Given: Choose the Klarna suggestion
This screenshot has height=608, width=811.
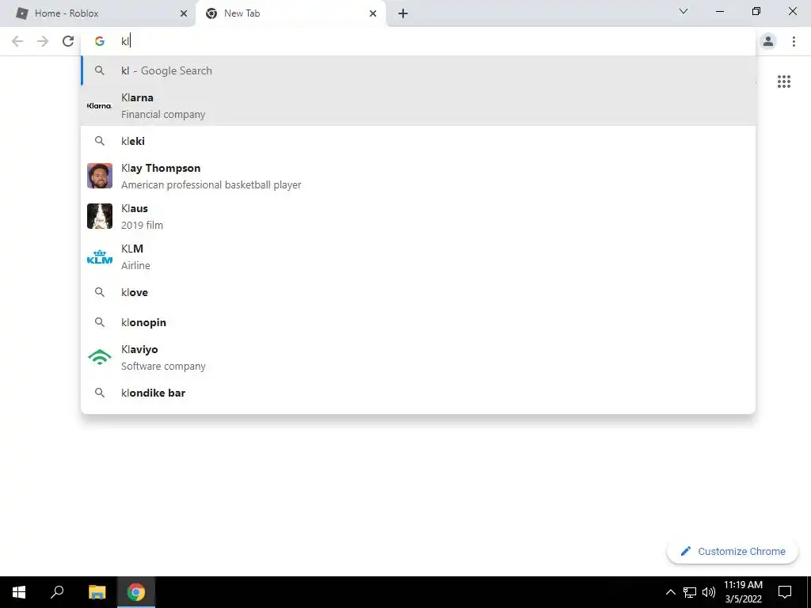Looking at the screenshot, I should (x=418, y=105).
